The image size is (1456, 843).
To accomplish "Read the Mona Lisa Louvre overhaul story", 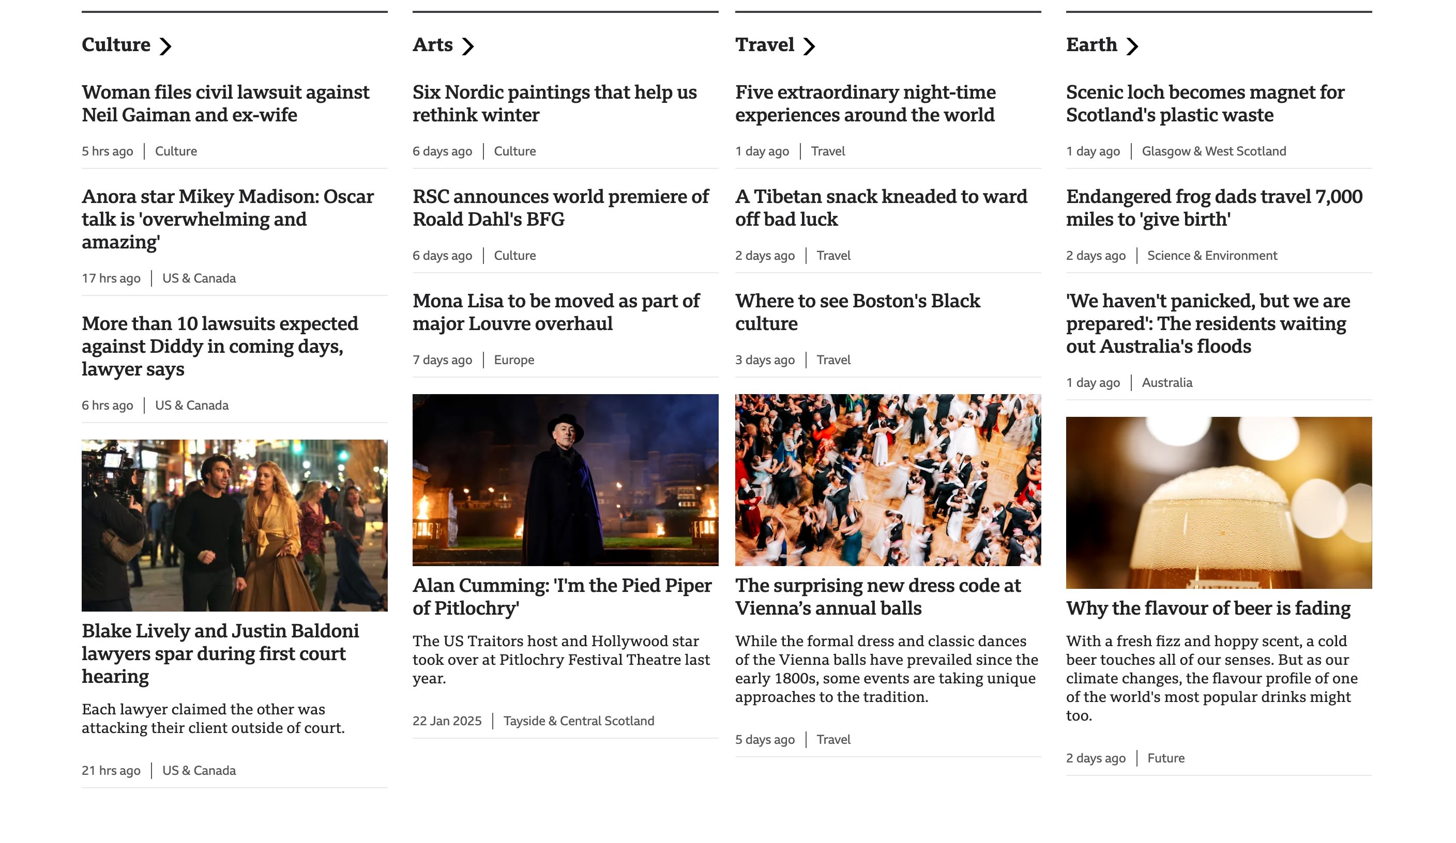I will (x=555, y=312).
